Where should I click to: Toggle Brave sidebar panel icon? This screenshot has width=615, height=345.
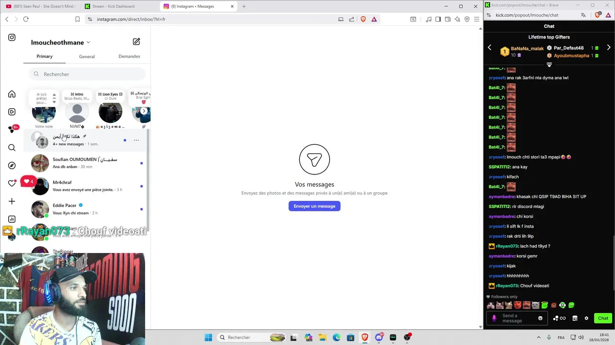click(438, 19)
